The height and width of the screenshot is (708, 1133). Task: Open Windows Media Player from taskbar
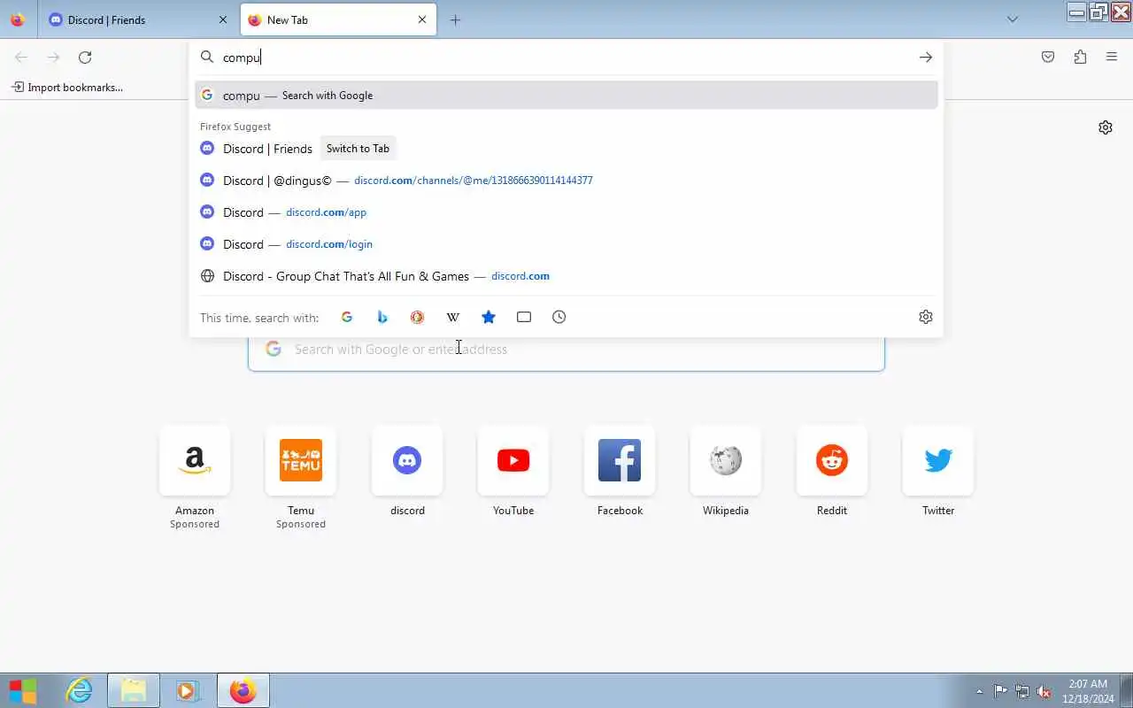tap(188, 690)
